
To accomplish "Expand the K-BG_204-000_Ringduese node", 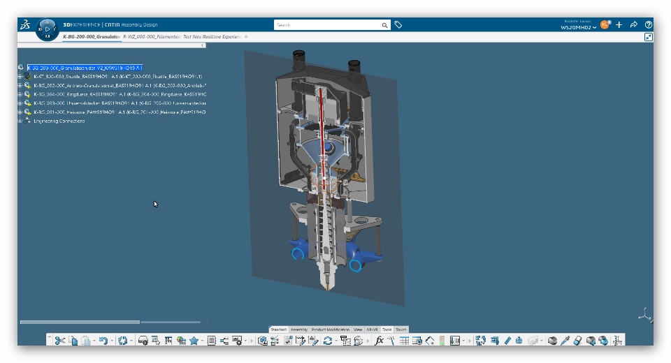I will tap(20, 94).
